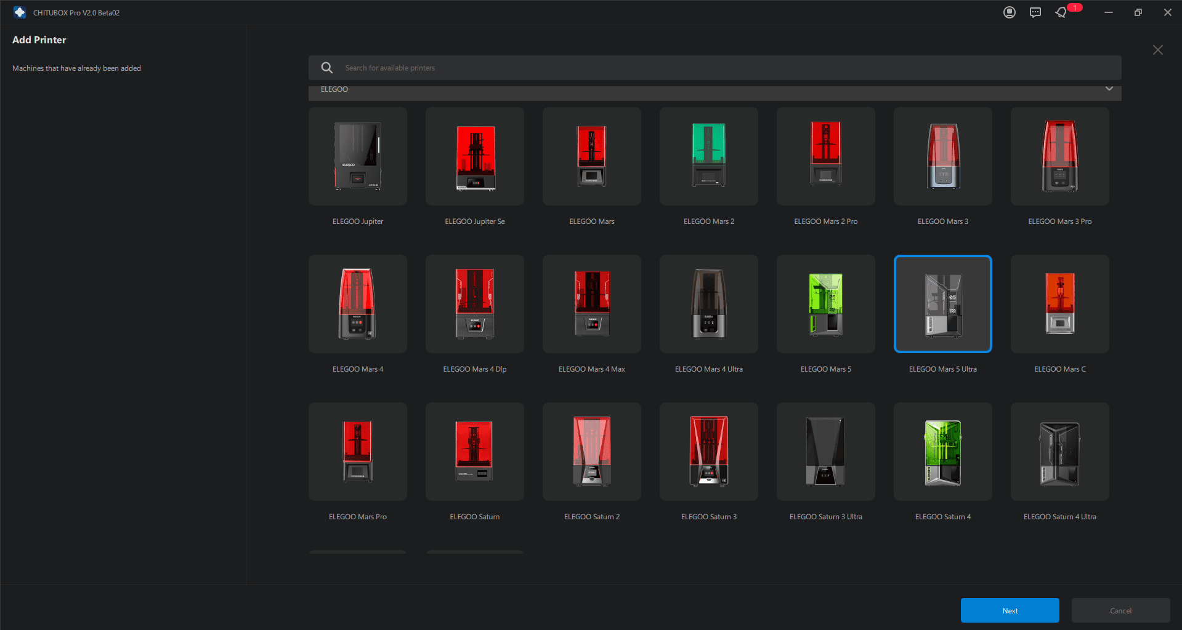Open the notifications icon with red badge
Screen dimensions: 1182x630
(x=1061, y=12)
